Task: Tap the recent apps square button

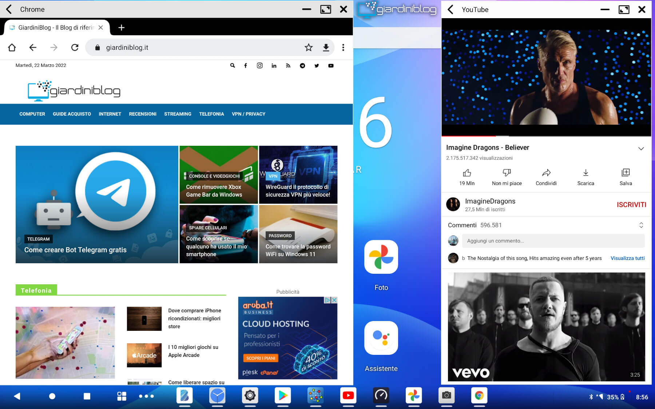Action: point(87,396)
